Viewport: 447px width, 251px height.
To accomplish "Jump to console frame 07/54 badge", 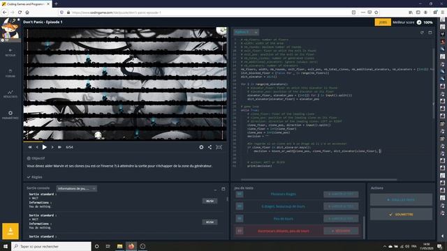I will 210,222.
